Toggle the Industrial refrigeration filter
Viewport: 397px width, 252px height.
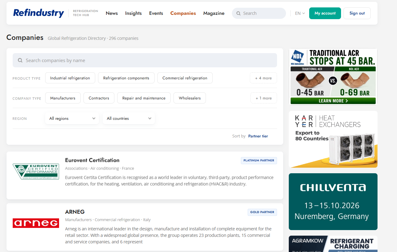tap(70, 78)
